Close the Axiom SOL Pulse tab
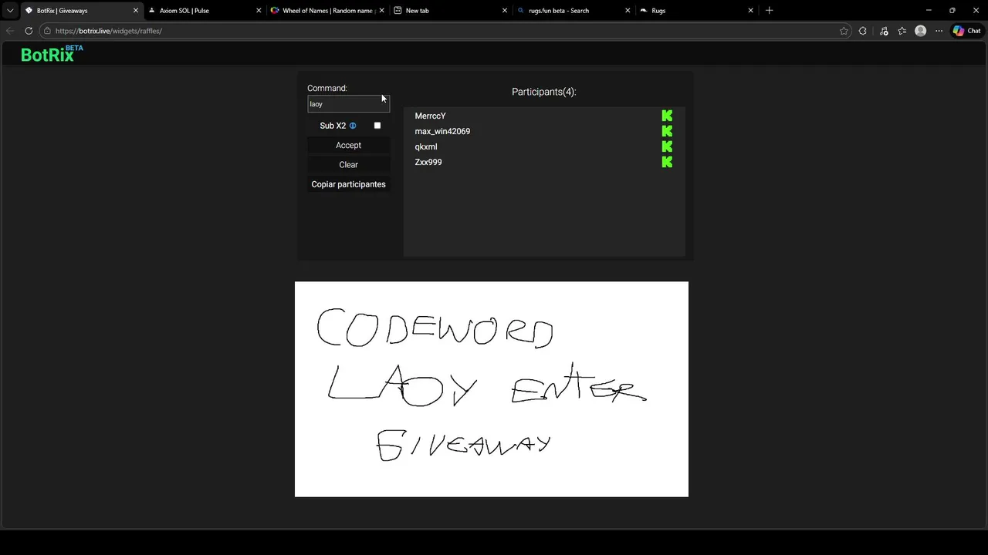 [x=259, y=11]
